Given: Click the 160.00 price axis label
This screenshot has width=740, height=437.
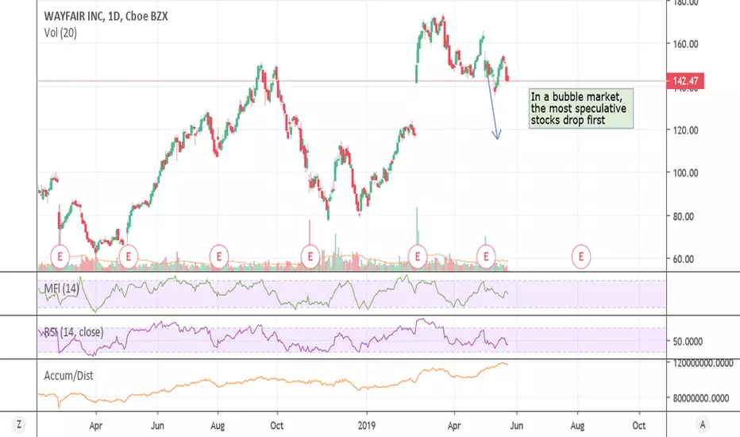Looking at the screenshot, I should [685, 44].
